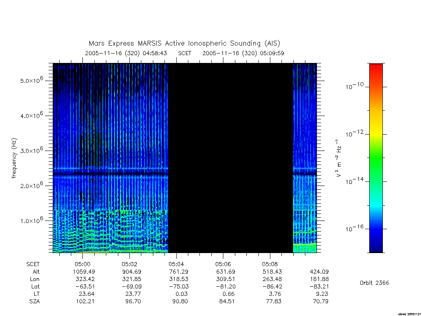Screen dimensions: 422x316
Task: Click the 'Lat' row label
Action: (x=35, y=287)
